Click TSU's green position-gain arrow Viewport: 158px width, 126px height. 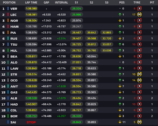120,44
